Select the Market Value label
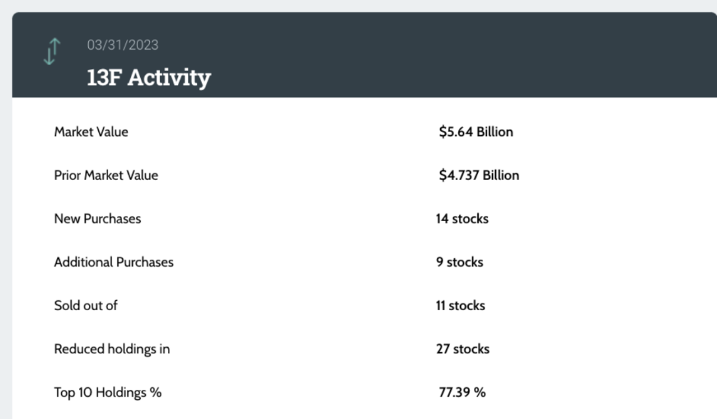The image size is (717, 419). [91, 131]
